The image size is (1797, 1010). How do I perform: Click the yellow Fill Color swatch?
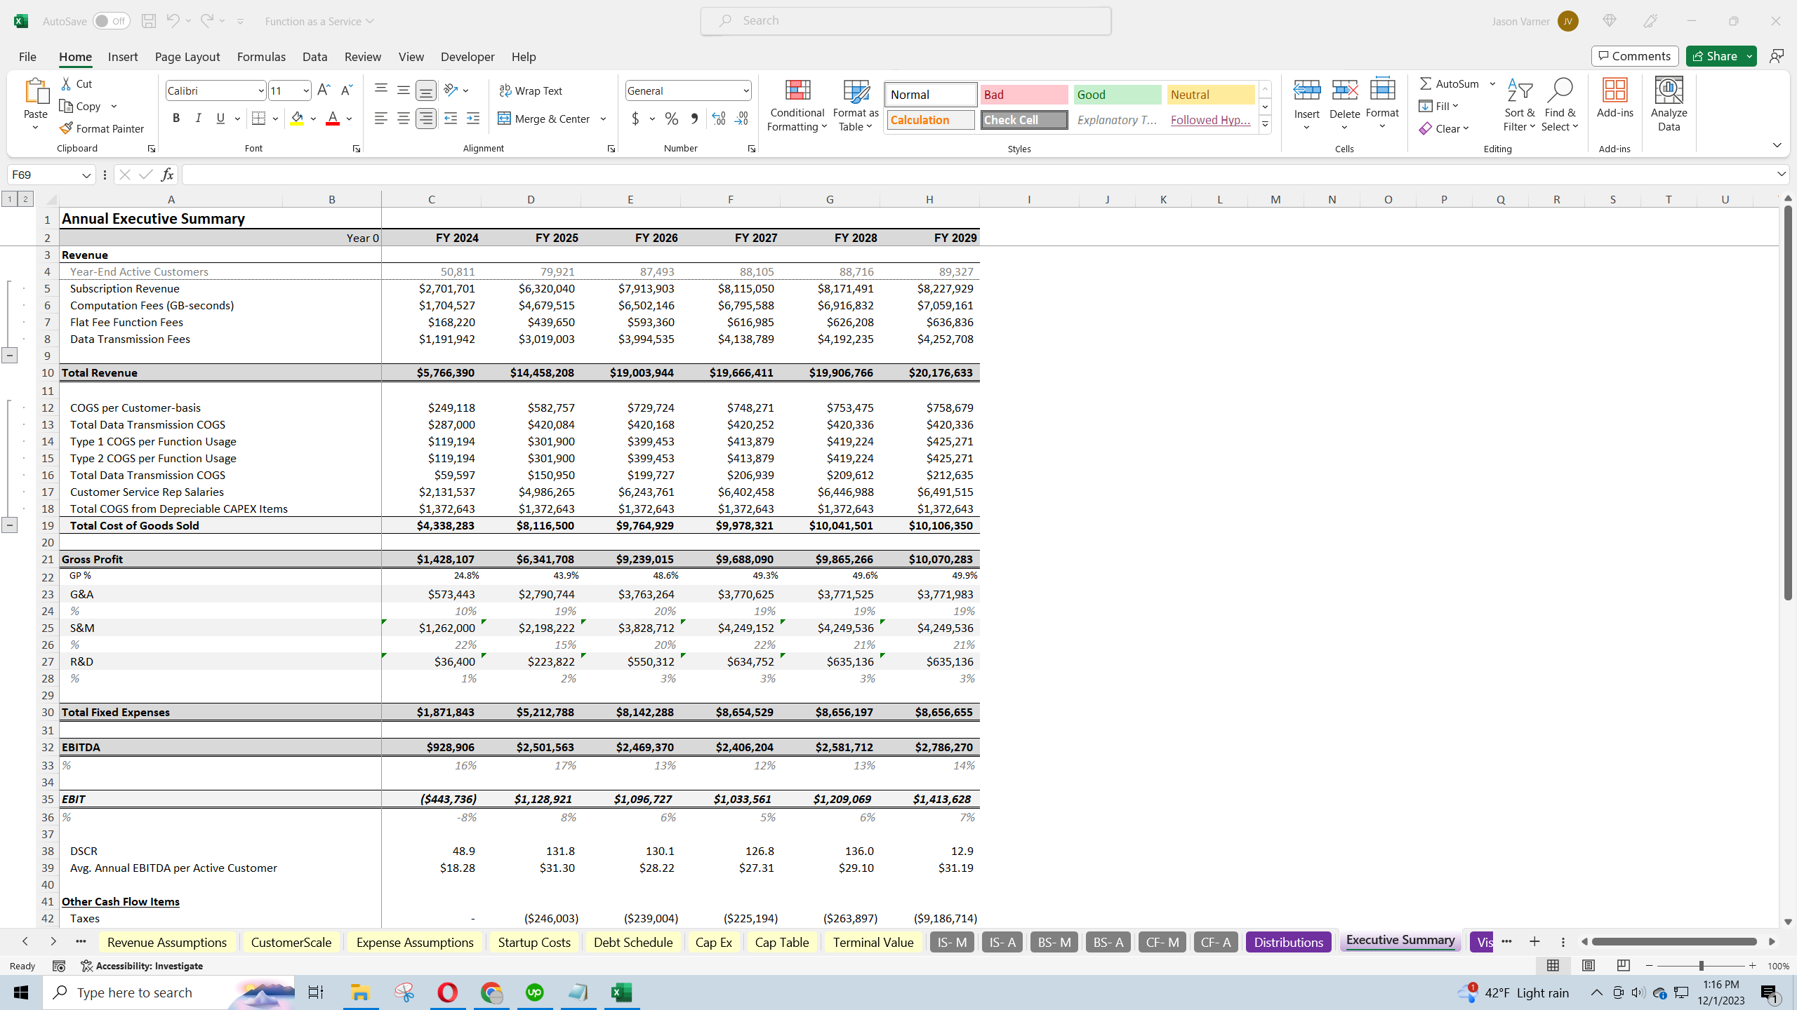(297, 119)
